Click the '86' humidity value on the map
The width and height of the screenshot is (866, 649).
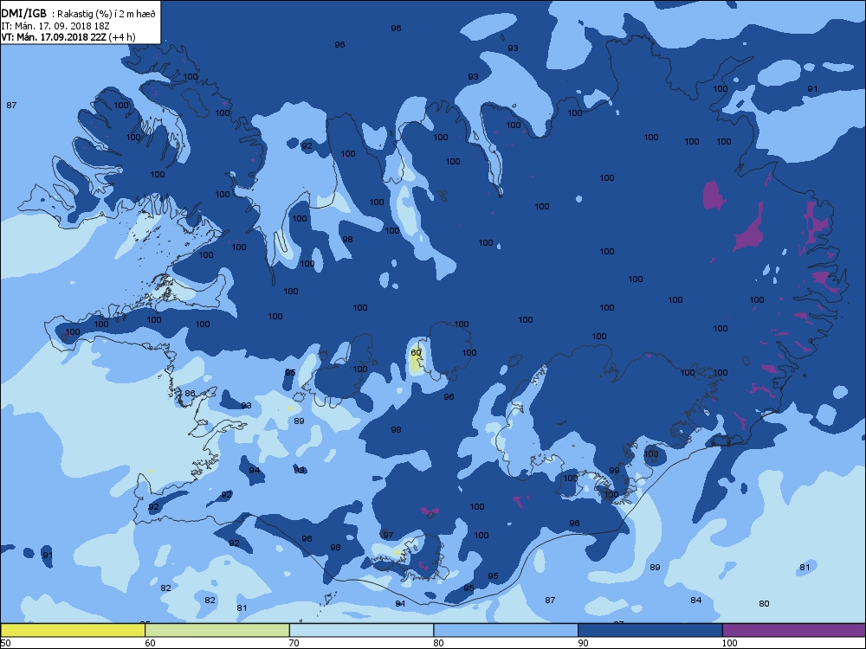190,394
